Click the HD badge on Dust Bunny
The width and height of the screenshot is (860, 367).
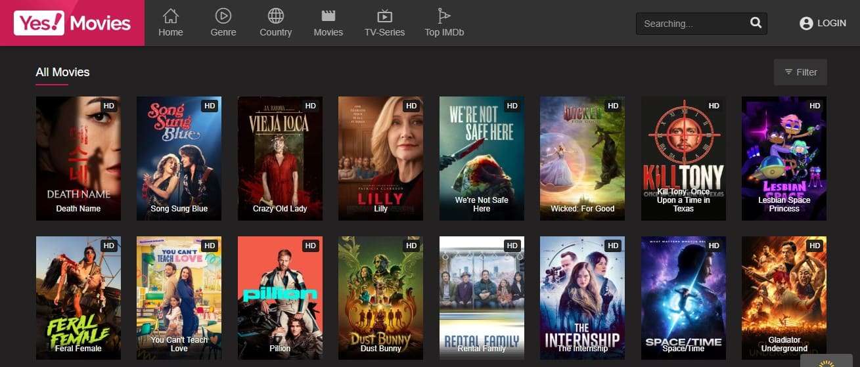click(411, 246)
